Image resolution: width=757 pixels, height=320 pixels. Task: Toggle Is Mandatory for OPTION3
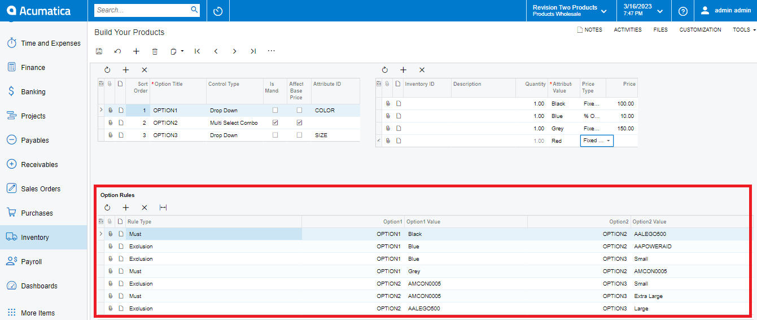[275, 135]
